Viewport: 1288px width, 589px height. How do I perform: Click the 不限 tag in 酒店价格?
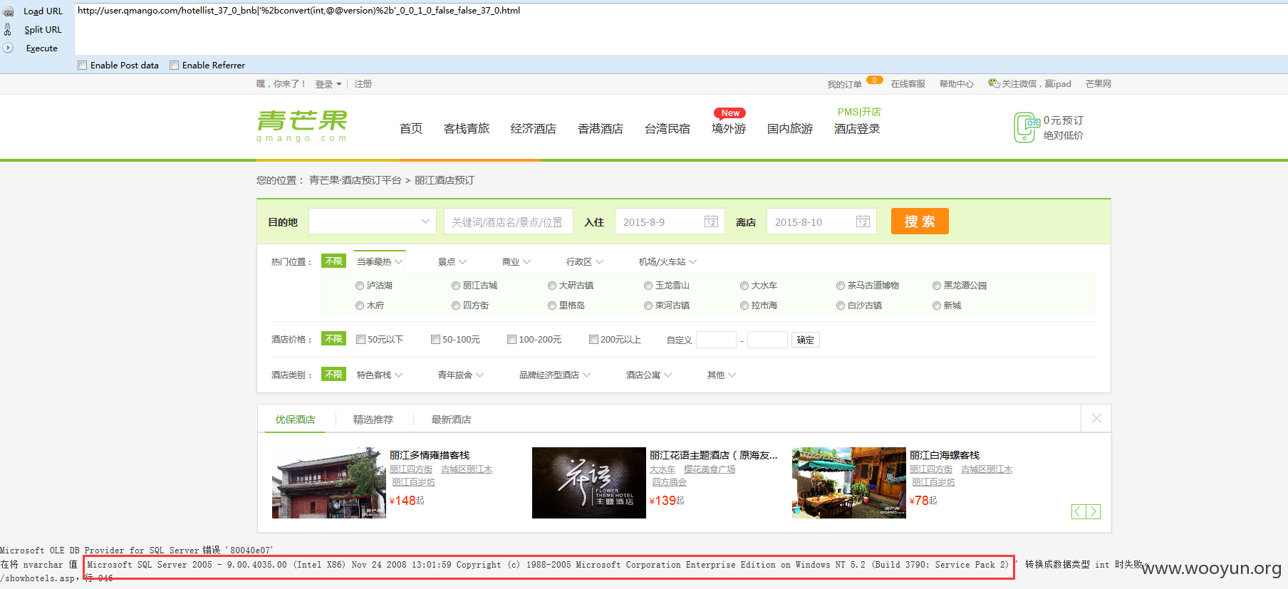coord(333,339)
